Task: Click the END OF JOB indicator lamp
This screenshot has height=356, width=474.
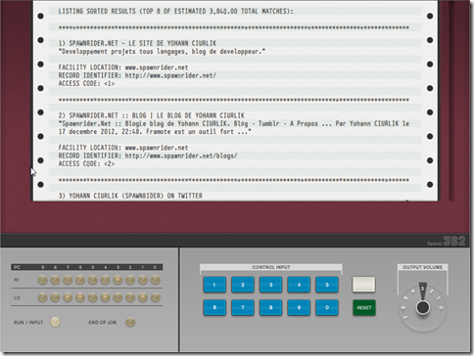Action: (130, 322)
